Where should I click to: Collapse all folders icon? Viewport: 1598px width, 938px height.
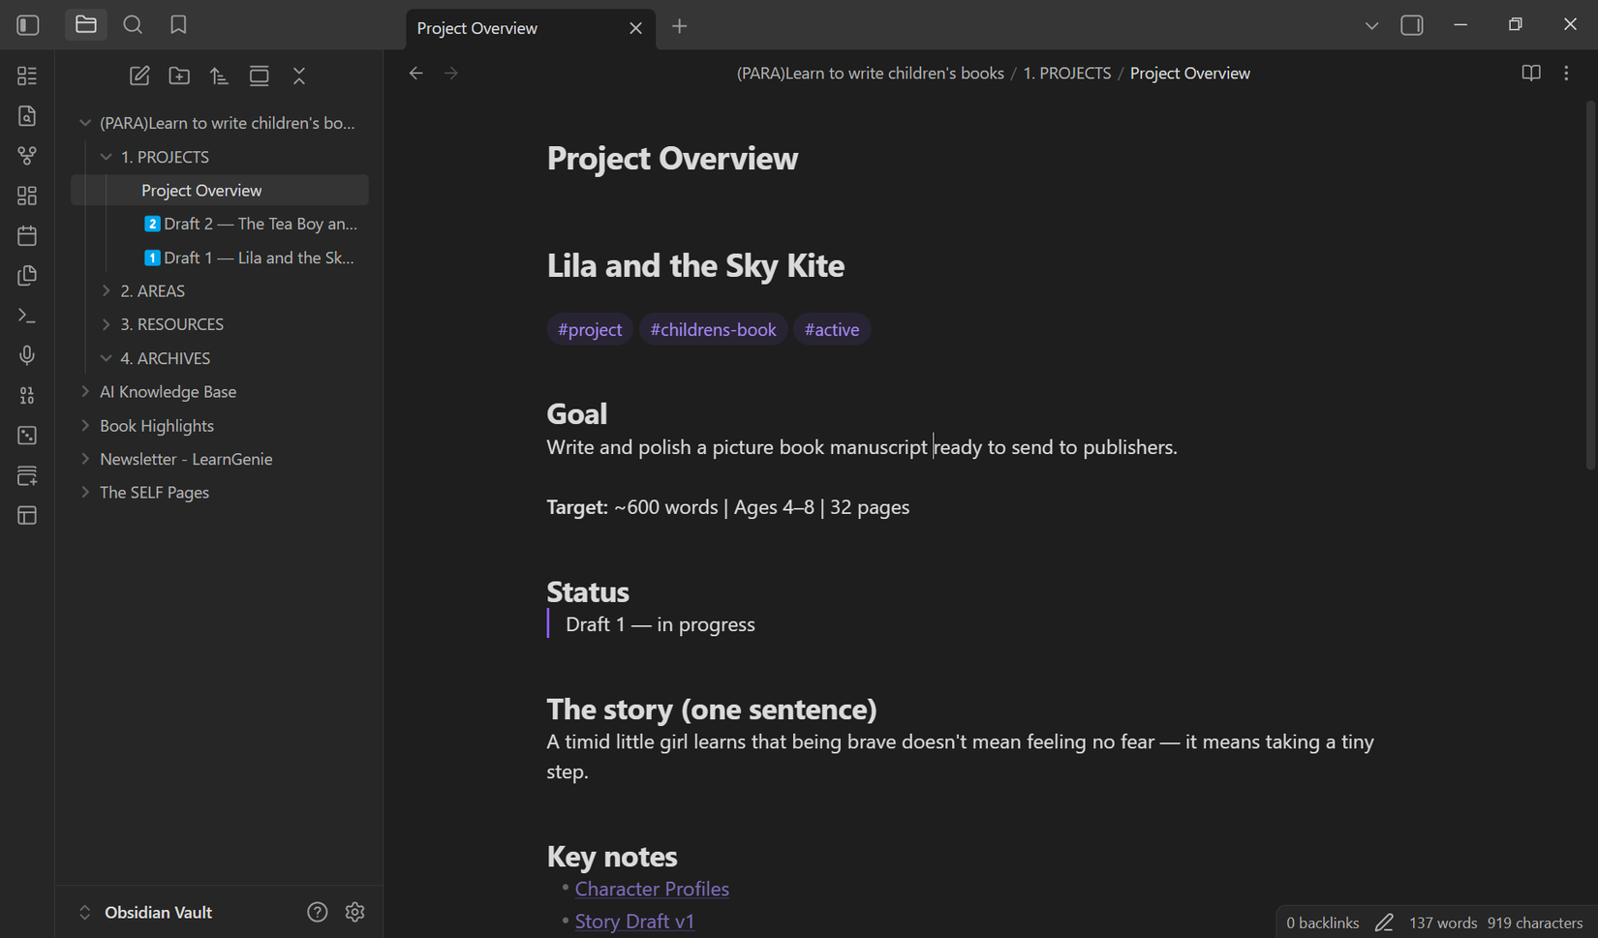point(299,76)
